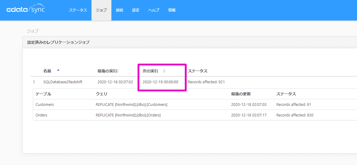The width and height of the screenshot is (357, 165).
Task: Click the 最後の更新 column header
Action: 241,94
